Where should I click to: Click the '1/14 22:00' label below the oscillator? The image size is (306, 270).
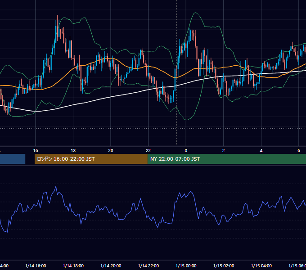point(148,266)
